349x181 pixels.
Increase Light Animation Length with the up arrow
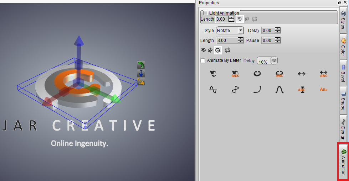pos(231,17)
